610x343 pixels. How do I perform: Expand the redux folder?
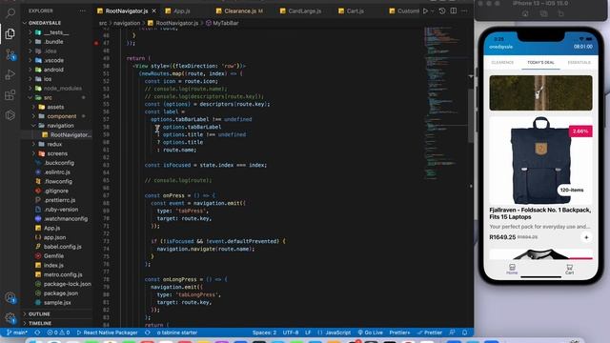pyautogui.click(x=54, y=144)
